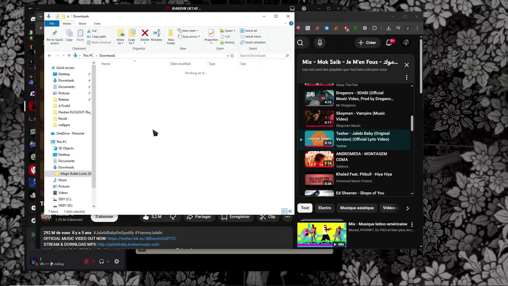Click Select all in ribbon
Image resolution: width=508 pixels, height=286 pixels.
coord(248,31)
